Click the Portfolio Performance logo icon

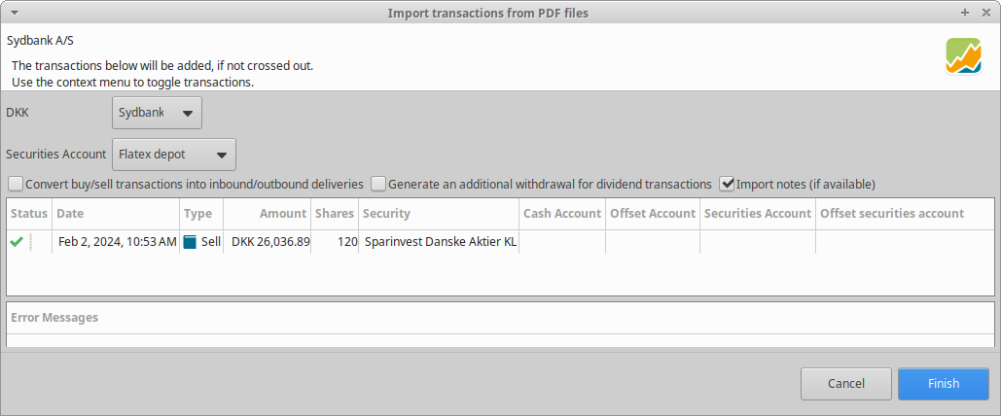[963, 56]
